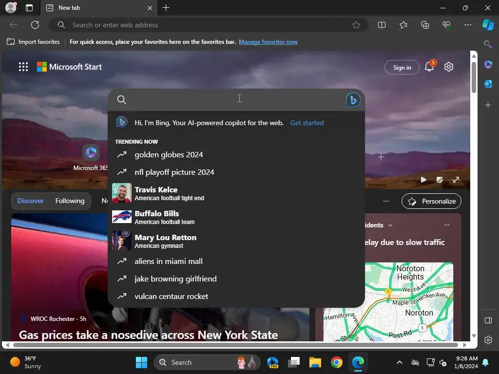
Task: Open weather widget showing 36°F Sunny
Action: tap(26, 362)
